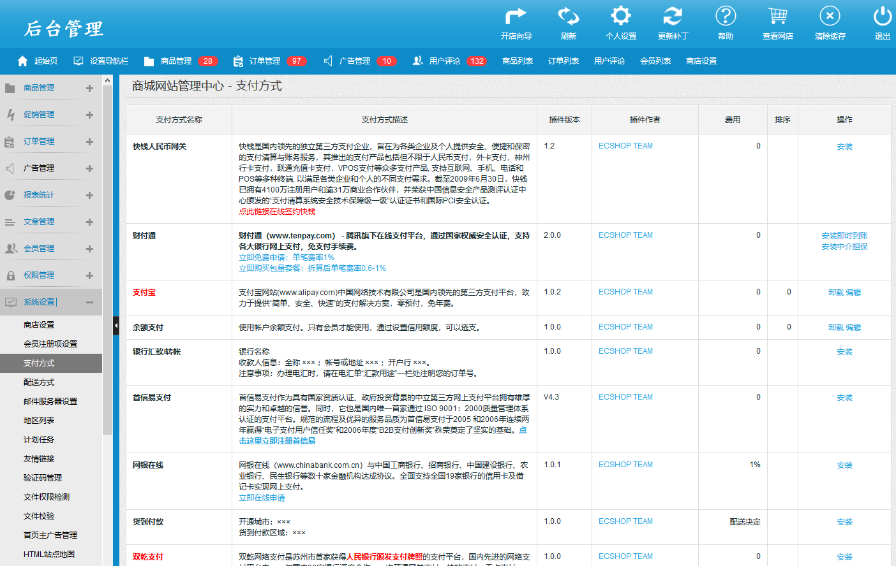Click 安装 for 快钱人民币网关
Viewport: 896px width, 566px height.
844,147
